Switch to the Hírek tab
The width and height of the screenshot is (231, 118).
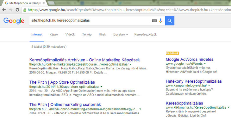103,34
